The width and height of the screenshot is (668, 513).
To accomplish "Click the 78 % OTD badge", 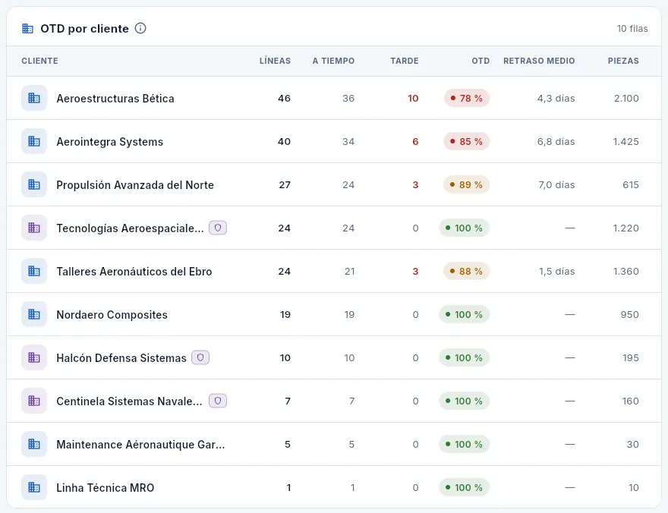I will (x=467, y=99).
